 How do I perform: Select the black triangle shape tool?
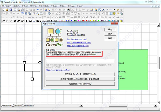[114, 10]
